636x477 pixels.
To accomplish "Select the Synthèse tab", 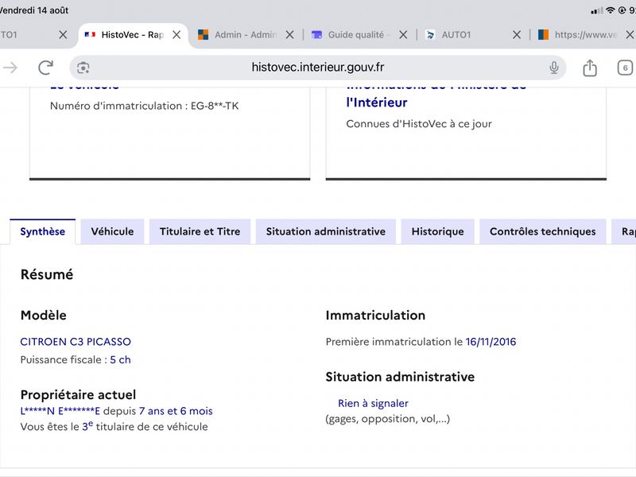I will pos(43,231).
